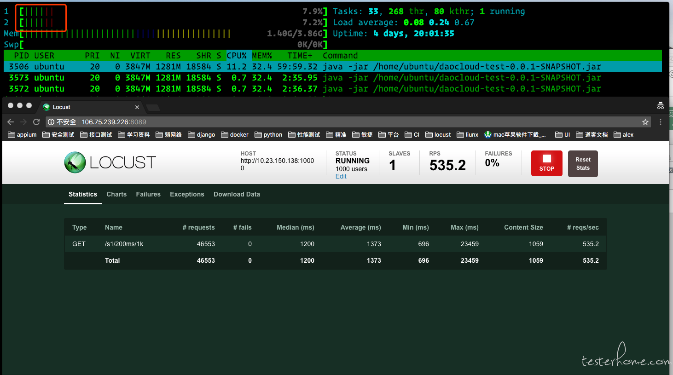
Task: Sort by Average (ms) header
Action: (360, 227)
